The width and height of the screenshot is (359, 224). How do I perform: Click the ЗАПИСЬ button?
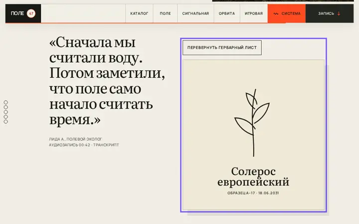pyautogui.click(x=330, y=13)
